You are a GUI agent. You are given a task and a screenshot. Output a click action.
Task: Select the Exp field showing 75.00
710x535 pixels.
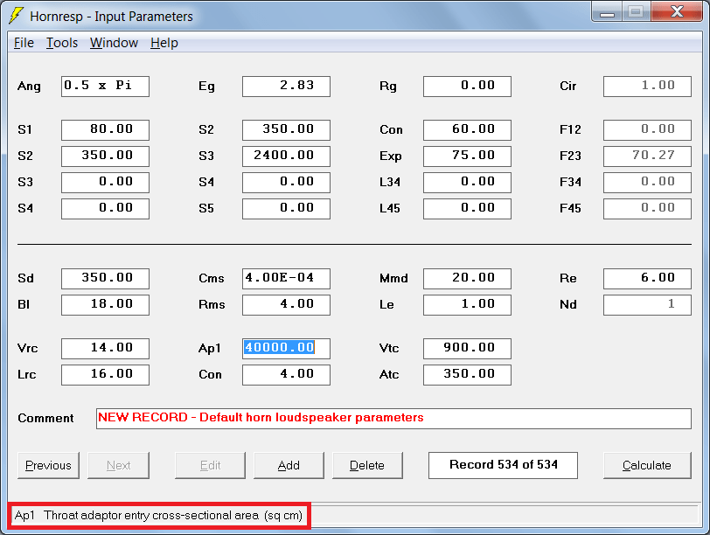pyautogui.click(x=467, y=156)
